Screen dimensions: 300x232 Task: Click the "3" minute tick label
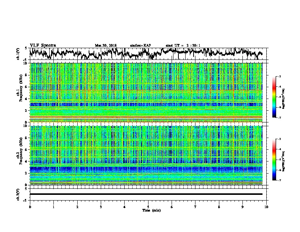point(101,207)
